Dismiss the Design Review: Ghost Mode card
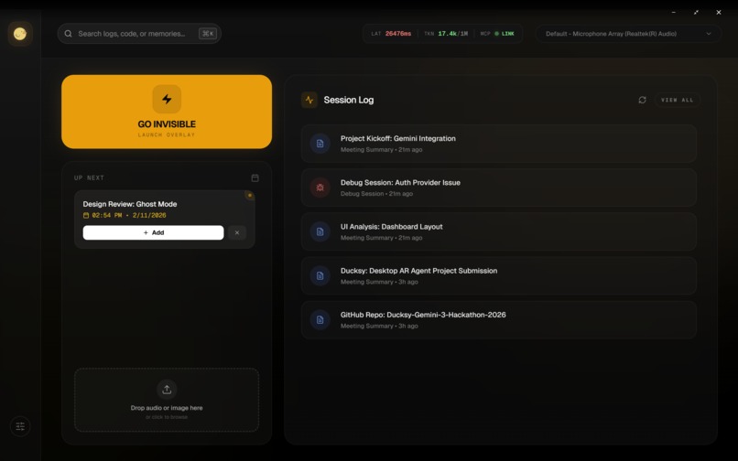This screenshot has height=461, width=738. (x=237, y=233)
